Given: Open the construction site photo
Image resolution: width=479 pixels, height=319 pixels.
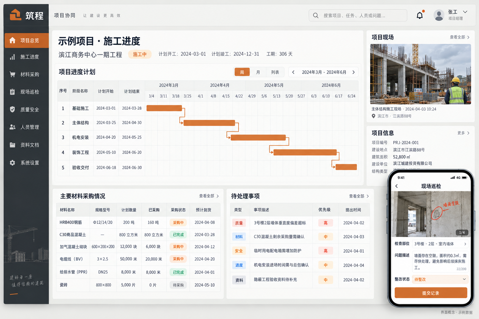Looking at the screenshot, I should click(420, 74).
